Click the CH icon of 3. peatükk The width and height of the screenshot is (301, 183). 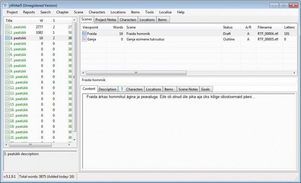point(7,38)
